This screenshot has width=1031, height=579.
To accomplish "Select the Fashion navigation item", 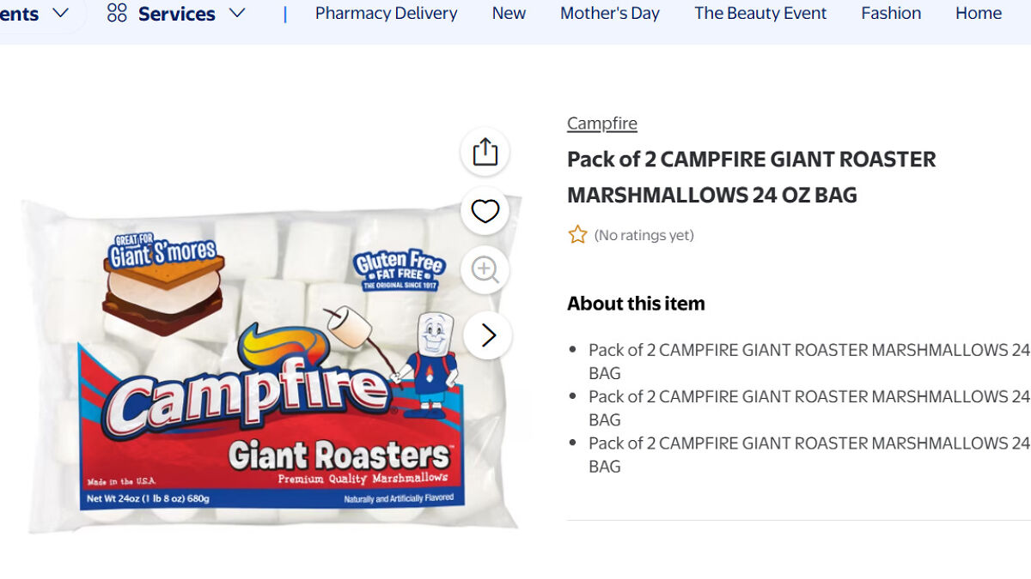I will (x=891, y=14).
